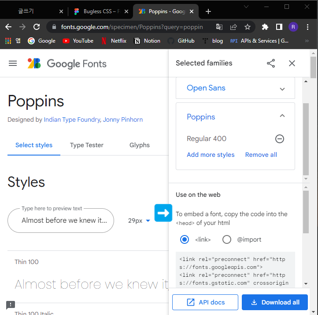
Task: Switch to the Select styles tab
Action: [34, 145]
